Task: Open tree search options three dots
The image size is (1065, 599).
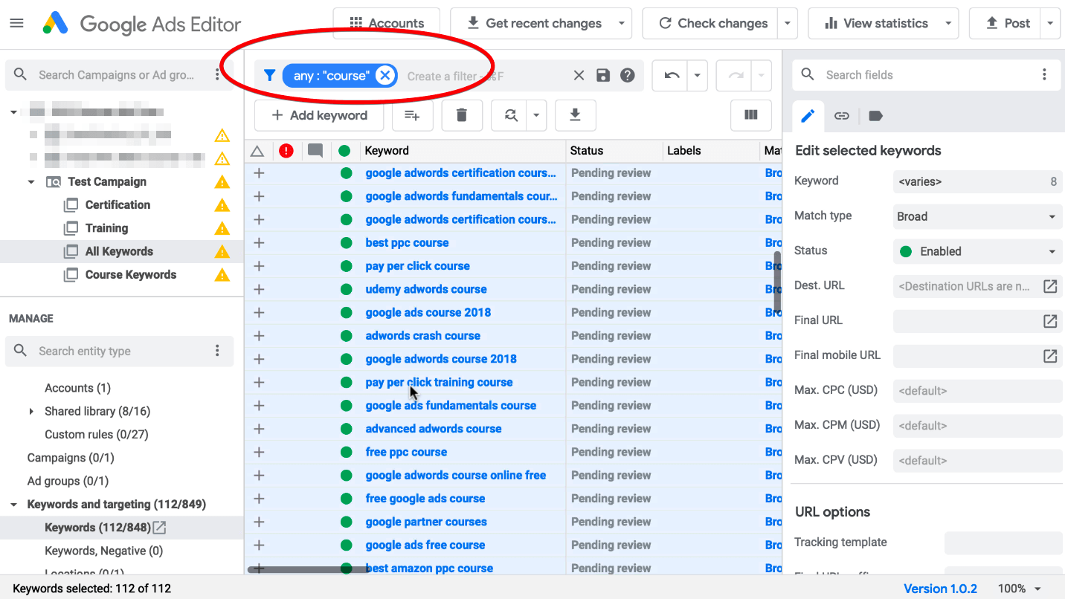Action: pos(217,74)
